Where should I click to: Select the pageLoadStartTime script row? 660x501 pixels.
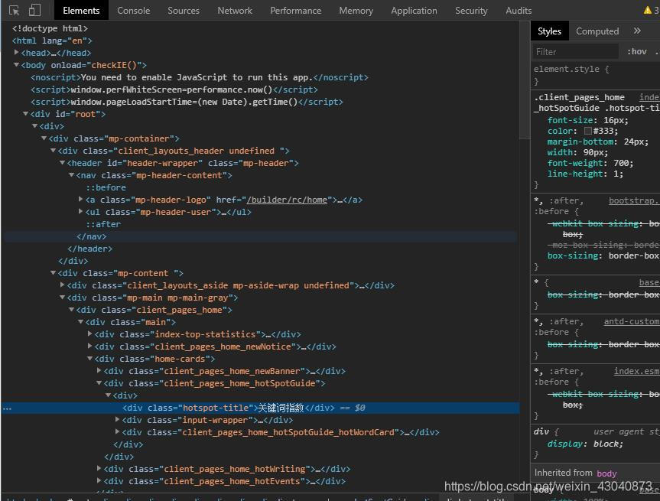[187, 102]
